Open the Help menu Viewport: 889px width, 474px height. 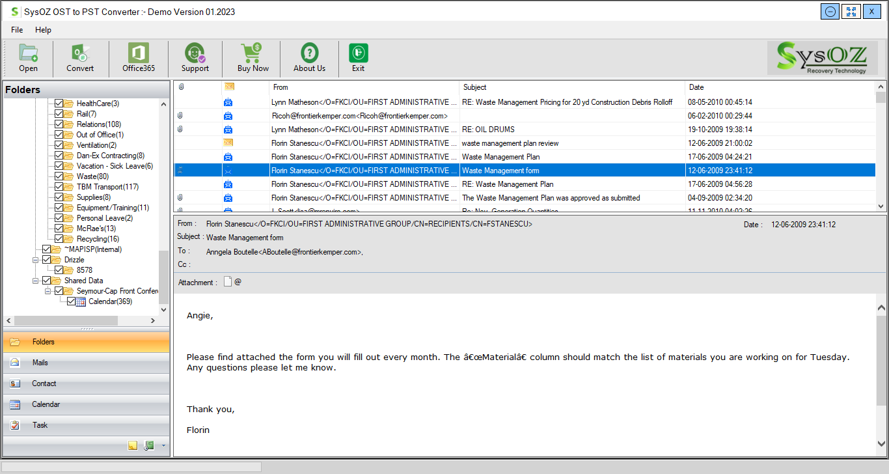[43, 30]
